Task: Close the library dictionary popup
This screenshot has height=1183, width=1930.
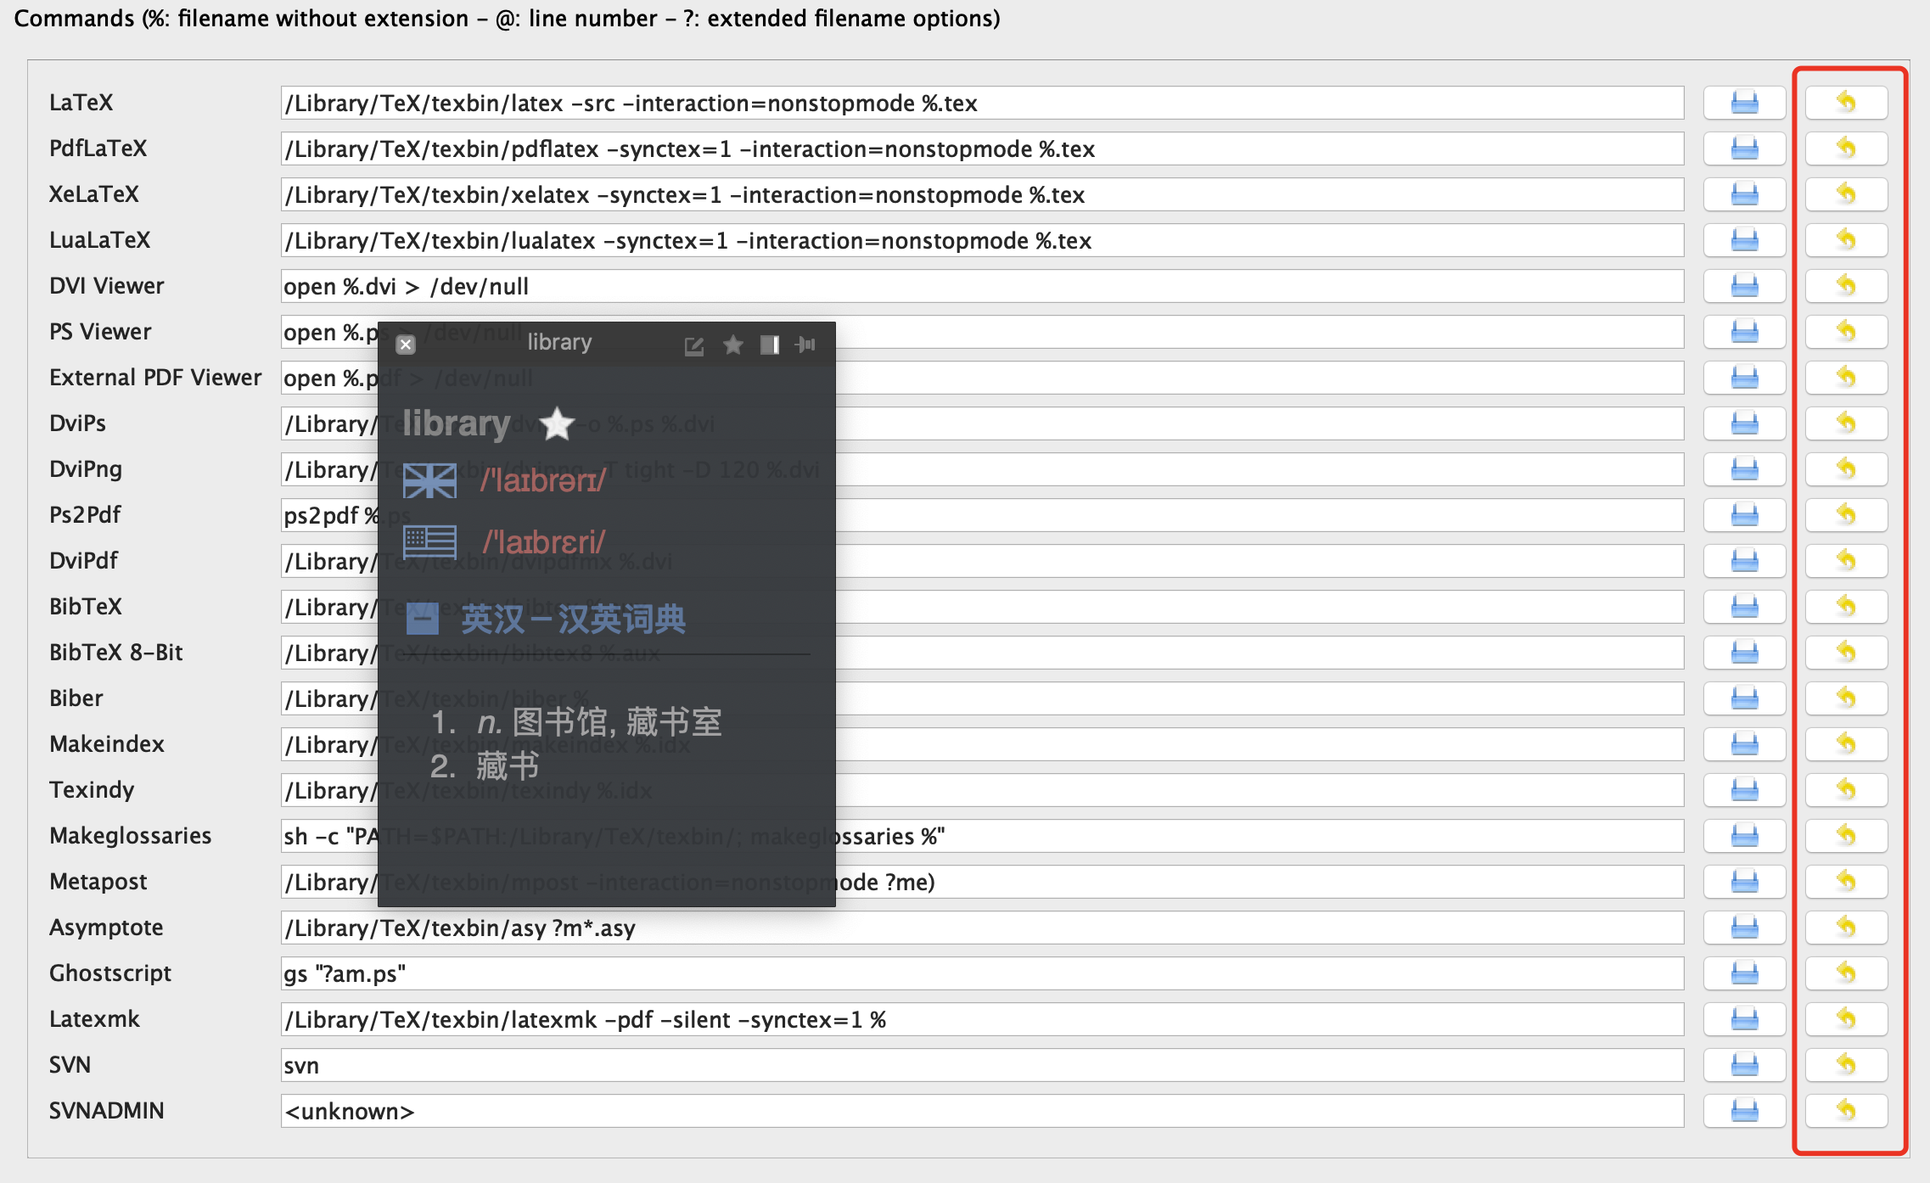Action: (x=406, y=345)
